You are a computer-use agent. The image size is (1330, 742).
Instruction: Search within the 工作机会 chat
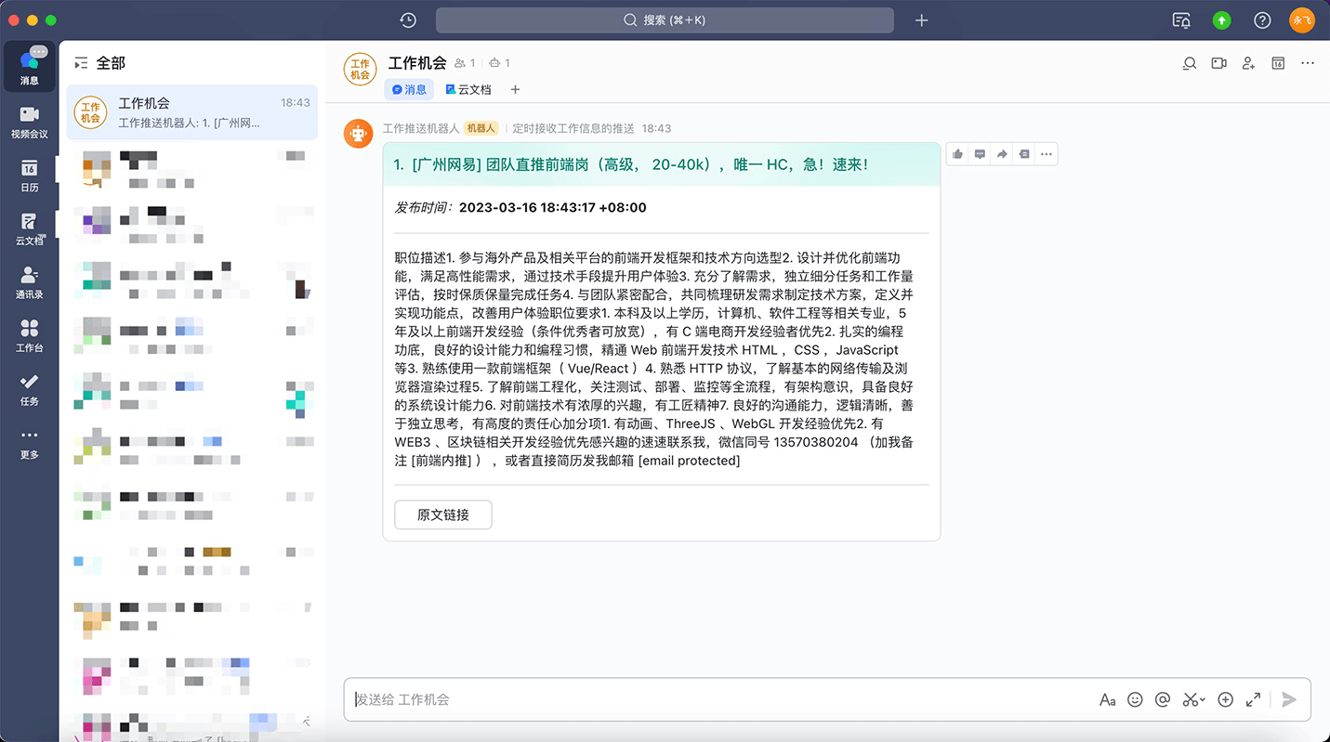[1189, 63]
